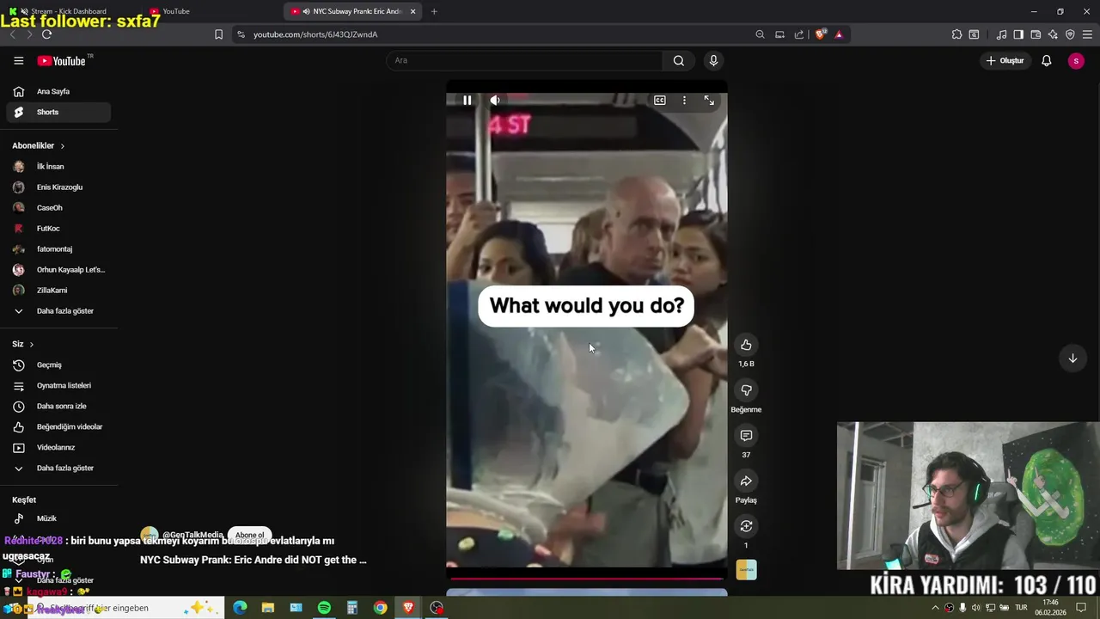Click the YouTube Ara search field
Image resolution: width=1100 pixels, height=619 pixels.
524,60
